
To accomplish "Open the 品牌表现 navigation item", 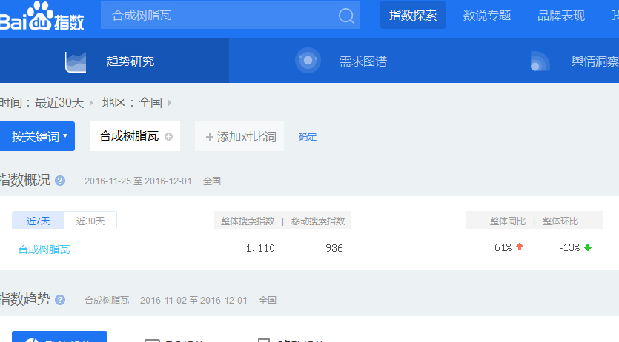I will click(561, 16).
